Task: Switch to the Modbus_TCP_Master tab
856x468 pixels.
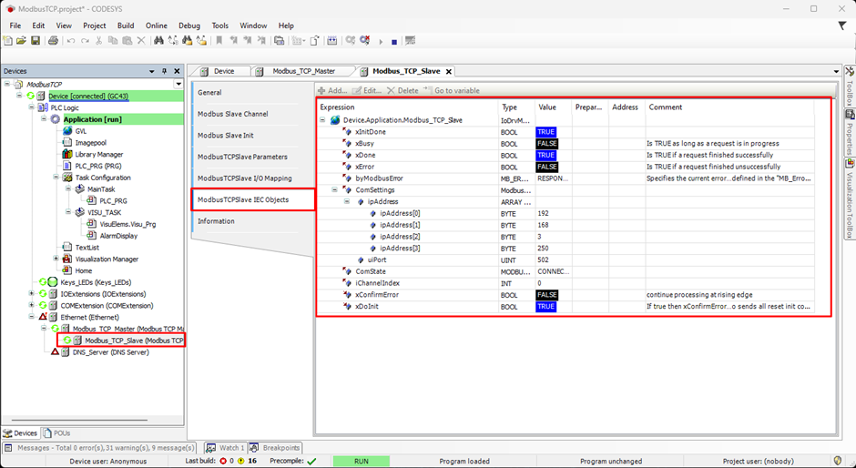Action: 303,71
